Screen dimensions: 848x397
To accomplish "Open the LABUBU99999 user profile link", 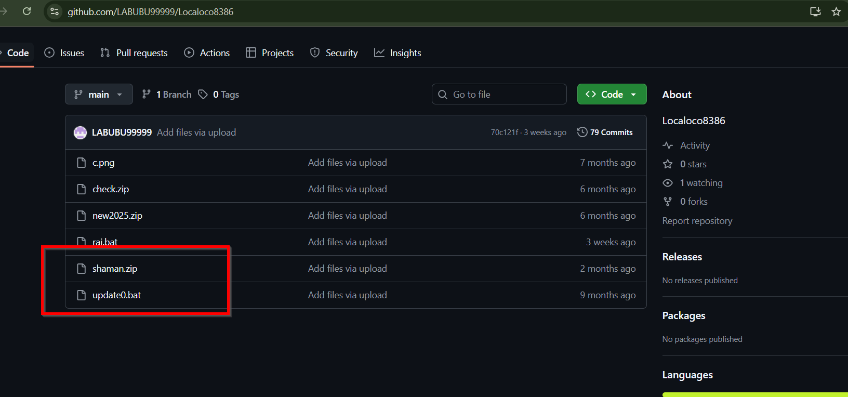I will [122, 133].
